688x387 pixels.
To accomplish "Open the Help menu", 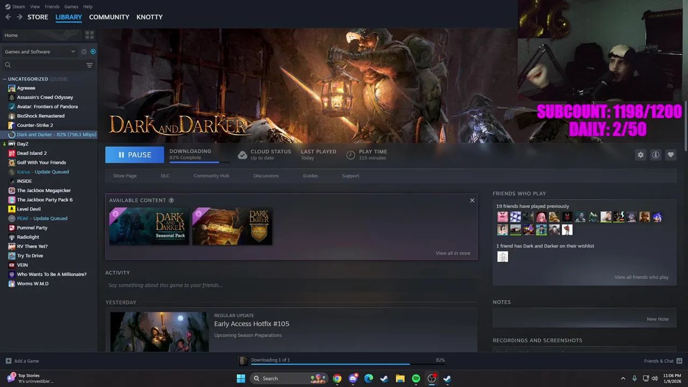I will click(x=88, y=6).
